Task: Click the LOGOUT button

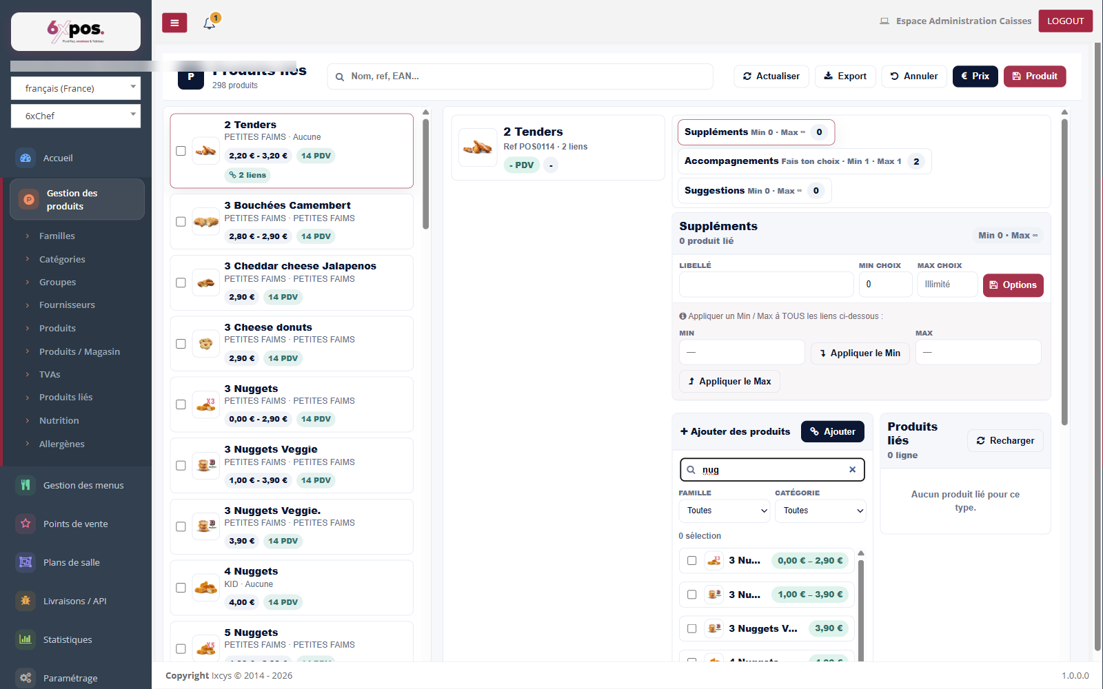Action: click(1065, 21)
